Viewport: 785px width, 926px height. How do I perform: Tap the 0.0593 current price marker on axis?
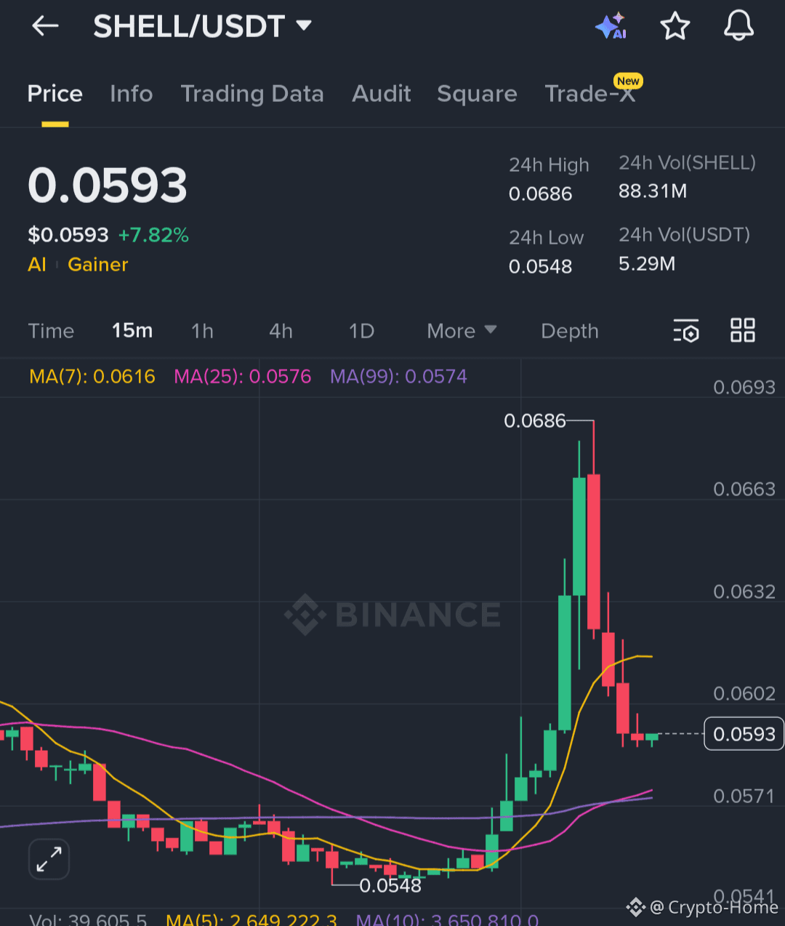click(744, 734)
